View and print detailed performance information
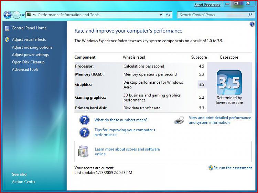258x193 pixels. coord(220,120)
